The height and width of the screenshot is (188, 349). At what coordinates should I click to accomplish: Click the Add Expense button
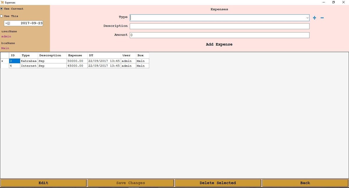(x=219, y=44)
